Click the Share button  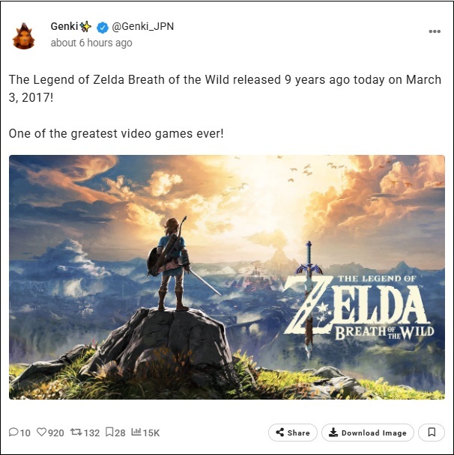click(x=293, y=433)
